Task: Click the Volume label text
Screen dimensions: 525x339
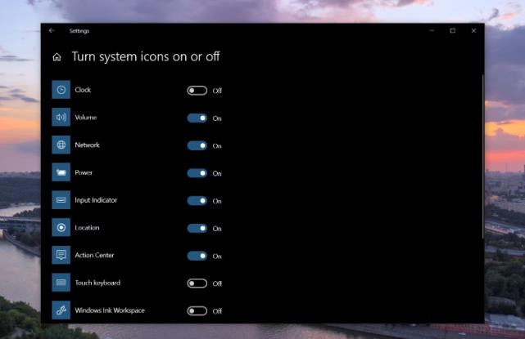Action: [86, 118]
